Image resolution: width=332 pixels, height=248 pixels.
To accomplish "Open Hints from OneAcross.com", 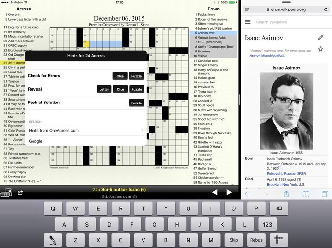I will coord(86,130).
